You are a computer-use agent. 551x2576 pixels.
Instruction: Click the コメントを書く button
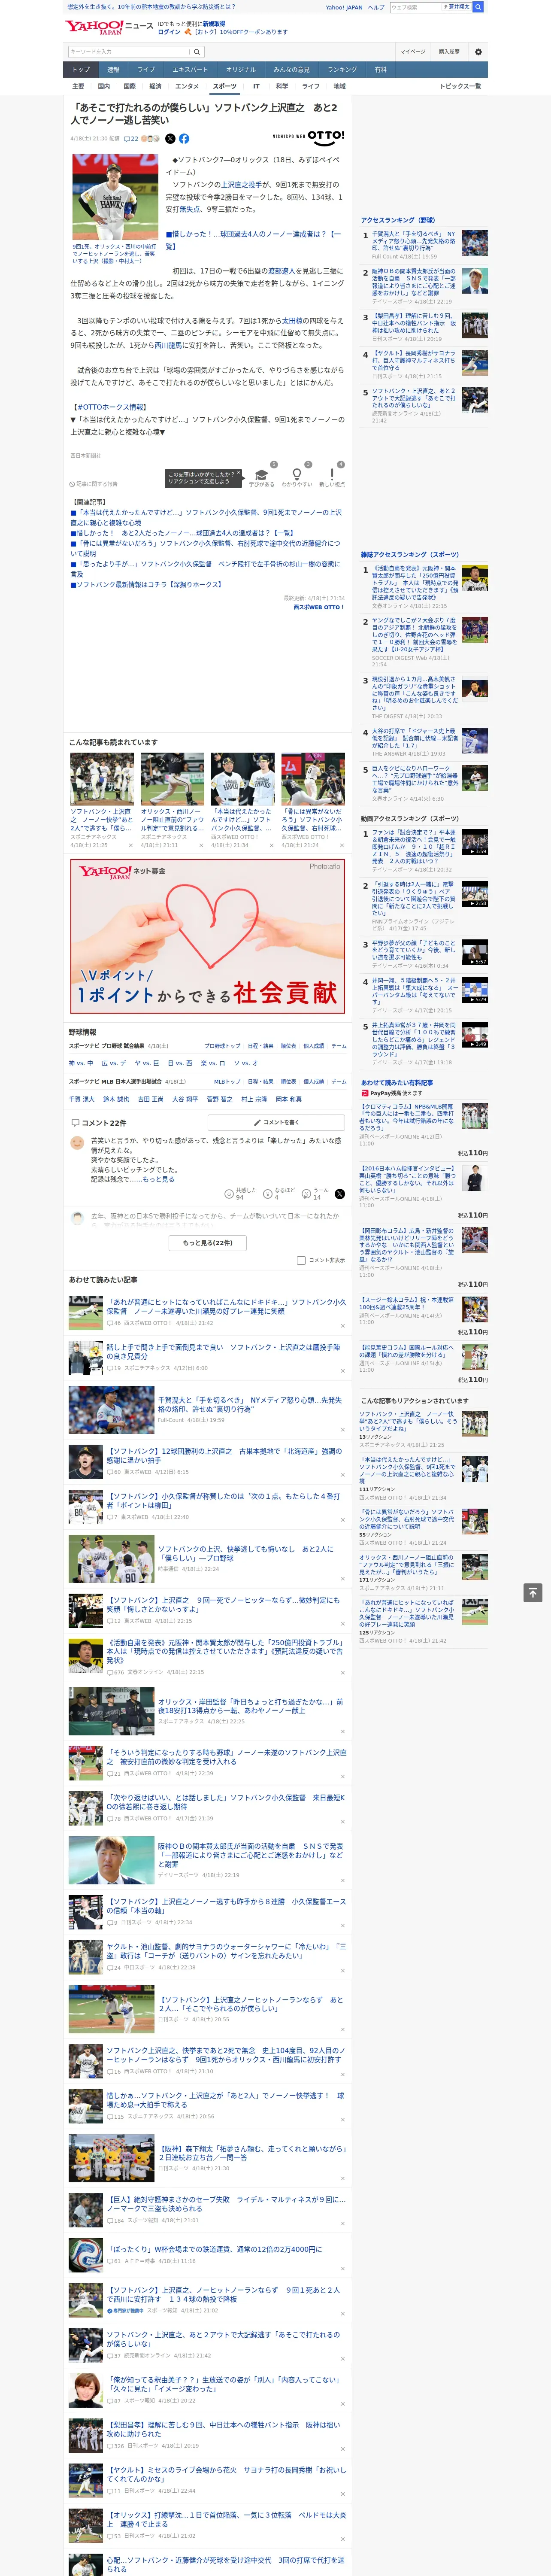[276, 1122]
